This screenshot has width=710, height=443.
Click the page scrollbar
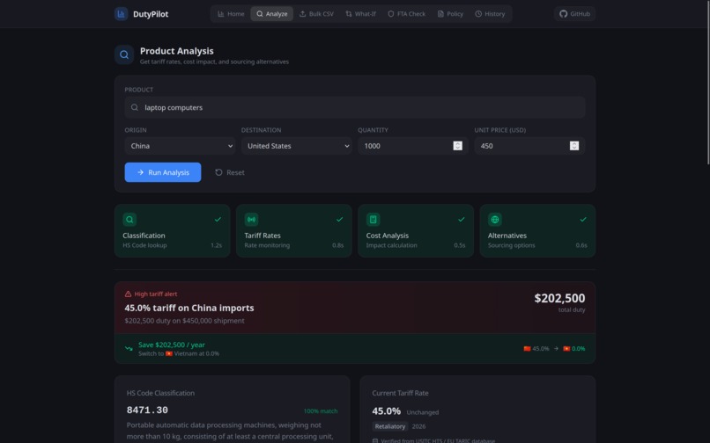coord(707,82)
